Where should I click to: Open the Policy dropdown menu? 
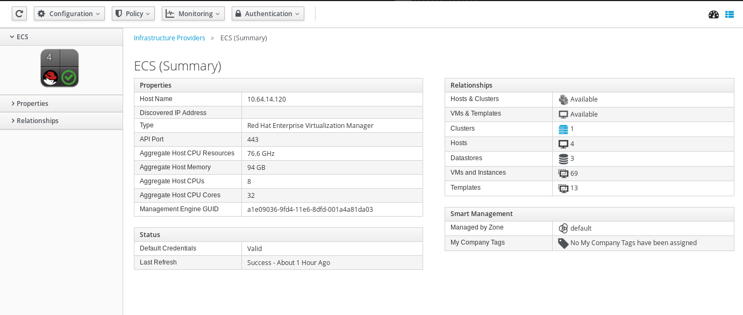click(133, 13)
